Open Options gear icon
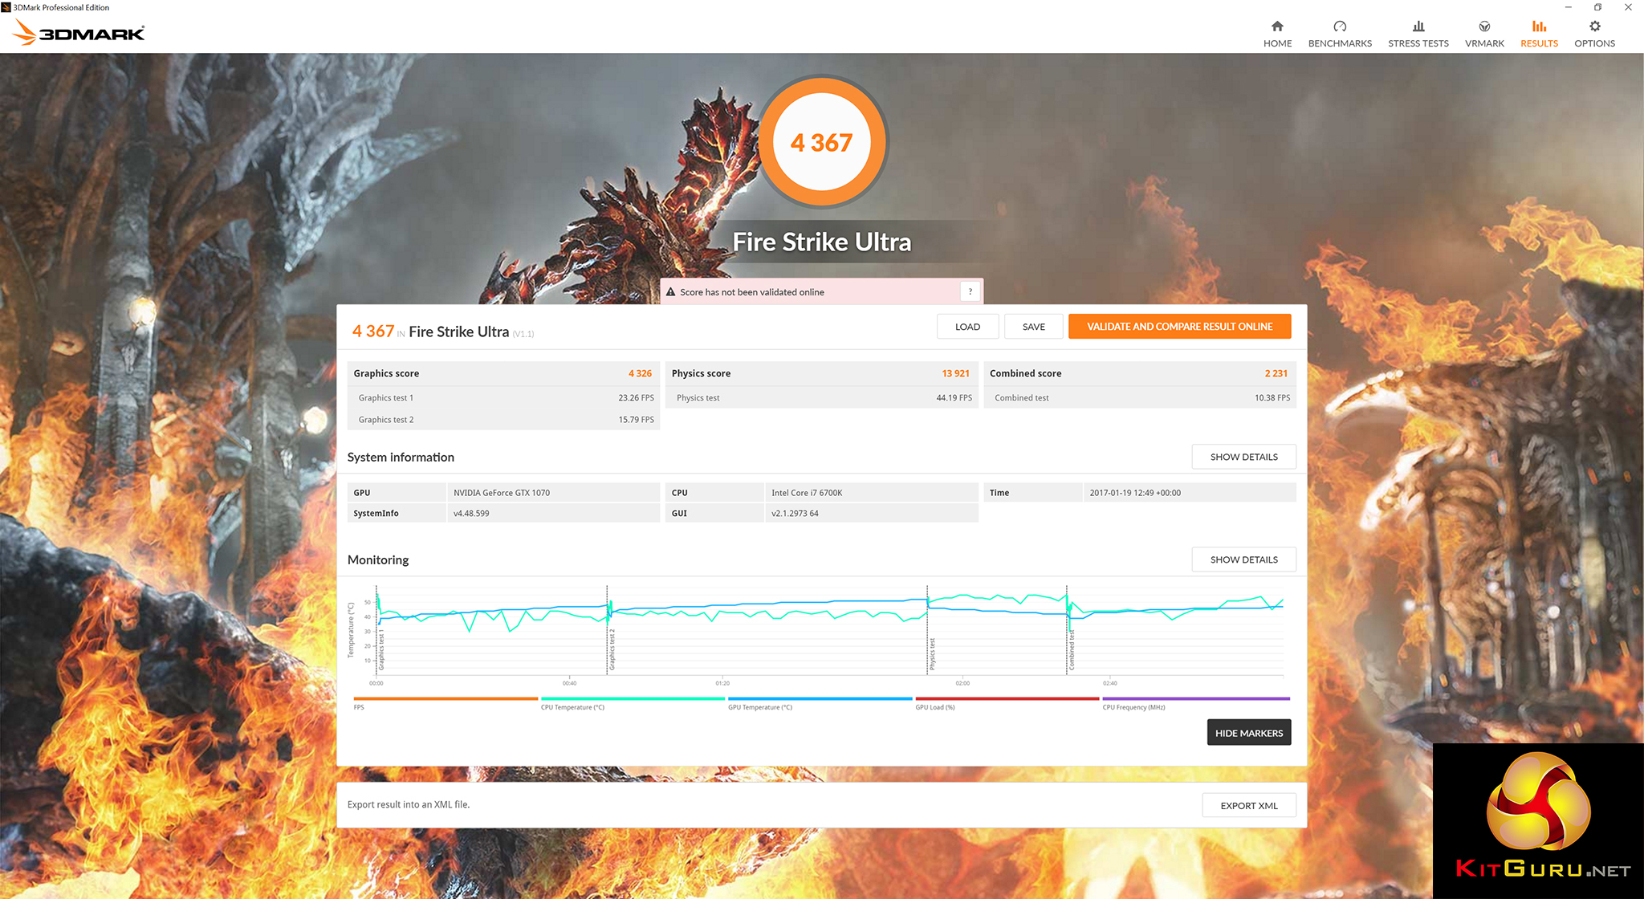 [x=1594, y=26]
